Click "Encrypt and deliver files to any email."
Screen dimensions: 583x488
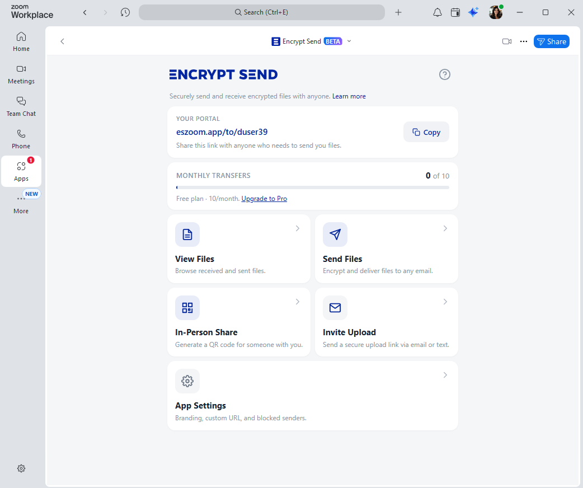(378, 271)
